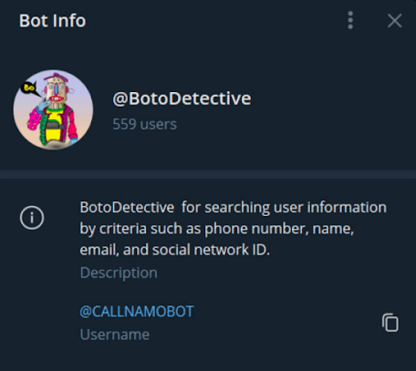Click the Username label
Image resolution: width=416 pixels, height=371 pixels.
(x=115, y=335)
